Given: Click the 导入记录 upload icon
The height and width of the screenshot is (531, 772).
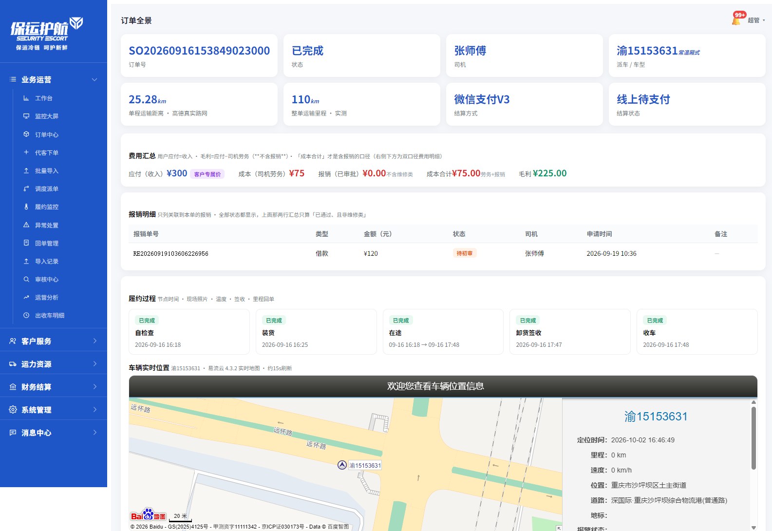Looking at the screenshot, I should coord(26,262).
